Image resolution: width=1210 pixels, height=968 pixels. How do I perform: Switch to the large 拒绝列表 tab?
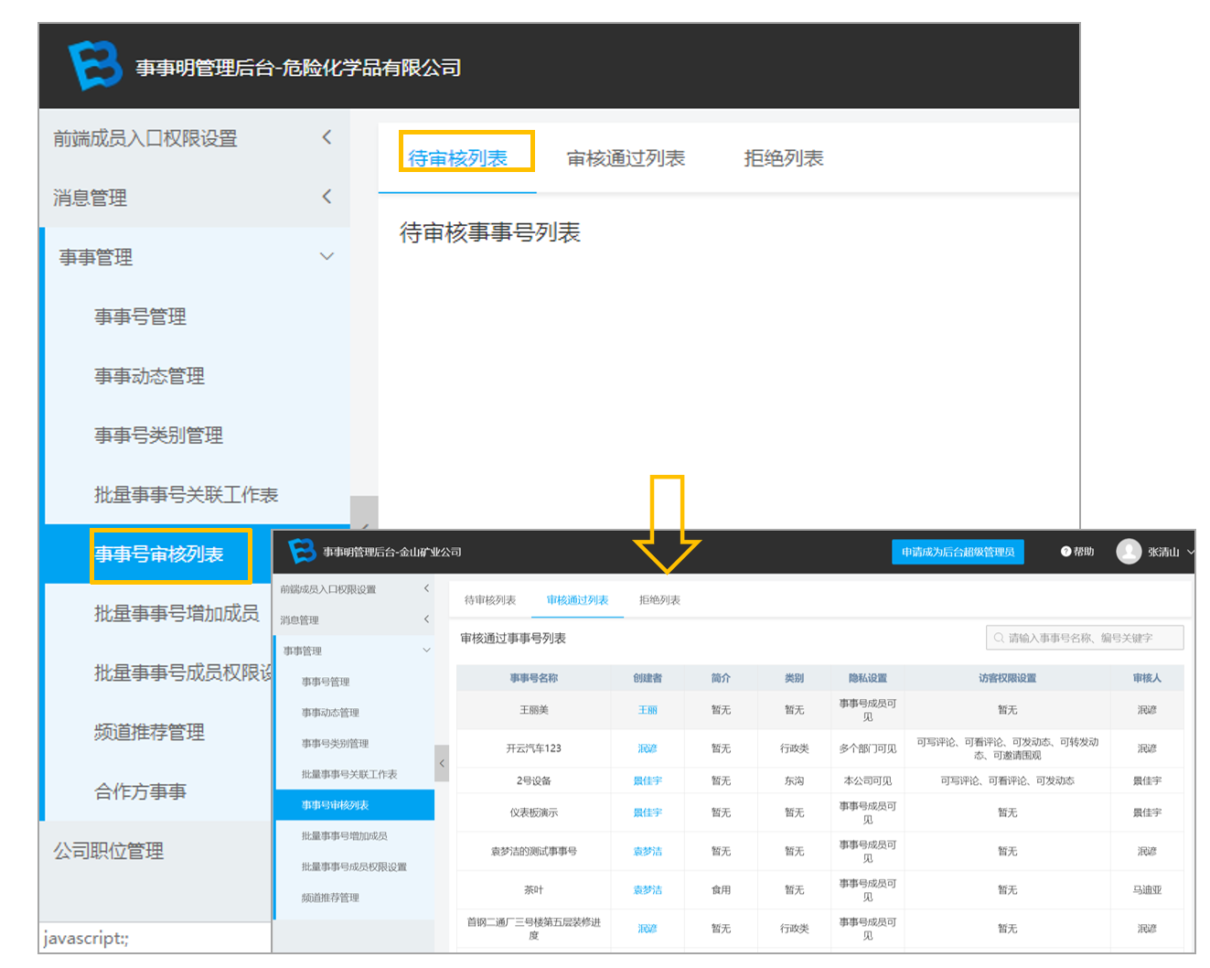coord(784,158)
